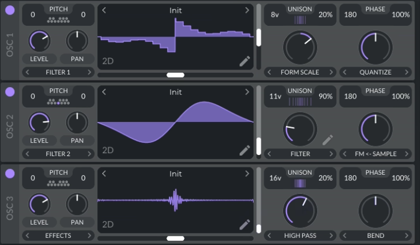Image resolution: width=420 pixels, height=245 pixels.
Task: Open OSC 2 Init wavetable name menu
Action: point(175,92)
